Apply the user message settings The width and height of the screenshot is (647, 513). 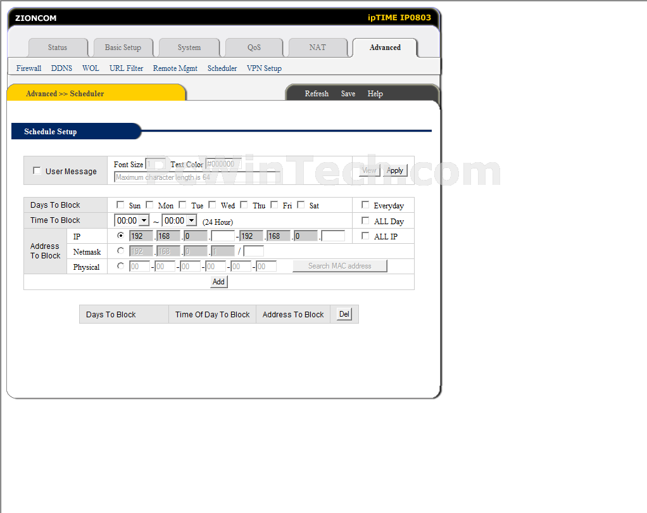tap(395, 170)
